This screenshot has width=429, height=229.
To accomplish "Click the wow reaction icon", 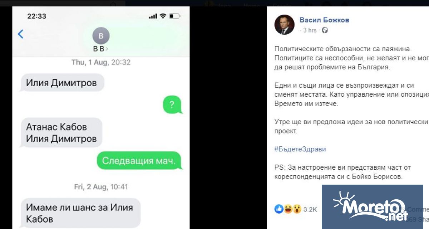I will [297, 209].
